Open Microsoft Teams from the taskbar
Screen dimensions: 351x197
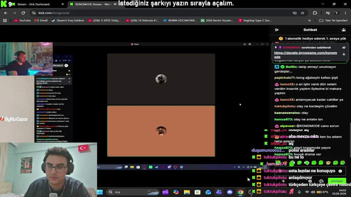coord(219,192)
